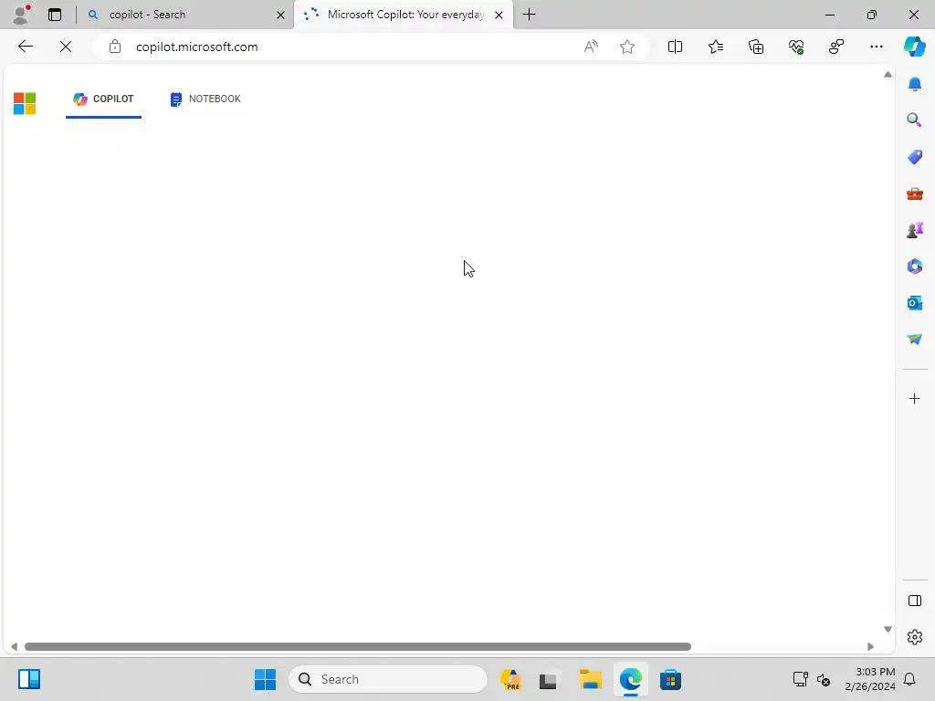This screenshot has width=935, height=701.
Task: Toggle the sidebar visibility icon
Action: 914,601
